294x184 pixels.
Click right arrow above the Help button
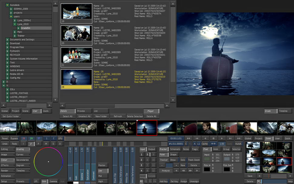(290, 176)
